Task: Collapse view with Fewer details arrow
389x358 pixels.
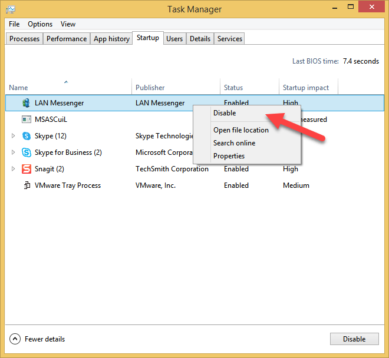Action: [x=15, y=339]
